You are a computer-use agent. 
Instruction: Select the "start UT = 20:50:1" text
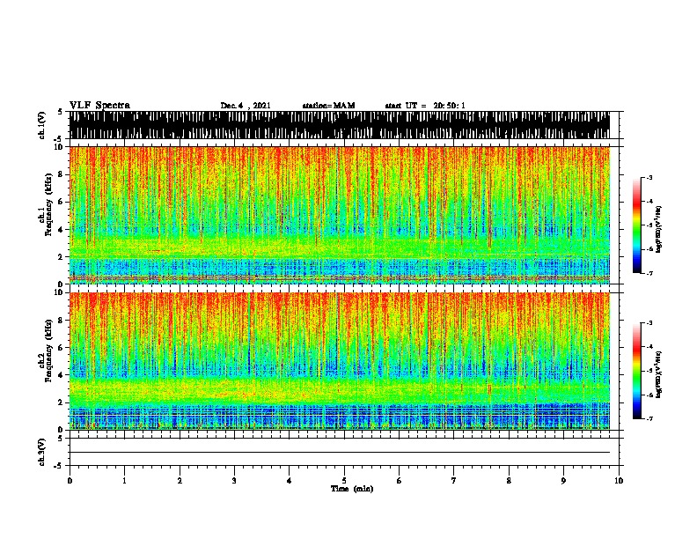425,106
